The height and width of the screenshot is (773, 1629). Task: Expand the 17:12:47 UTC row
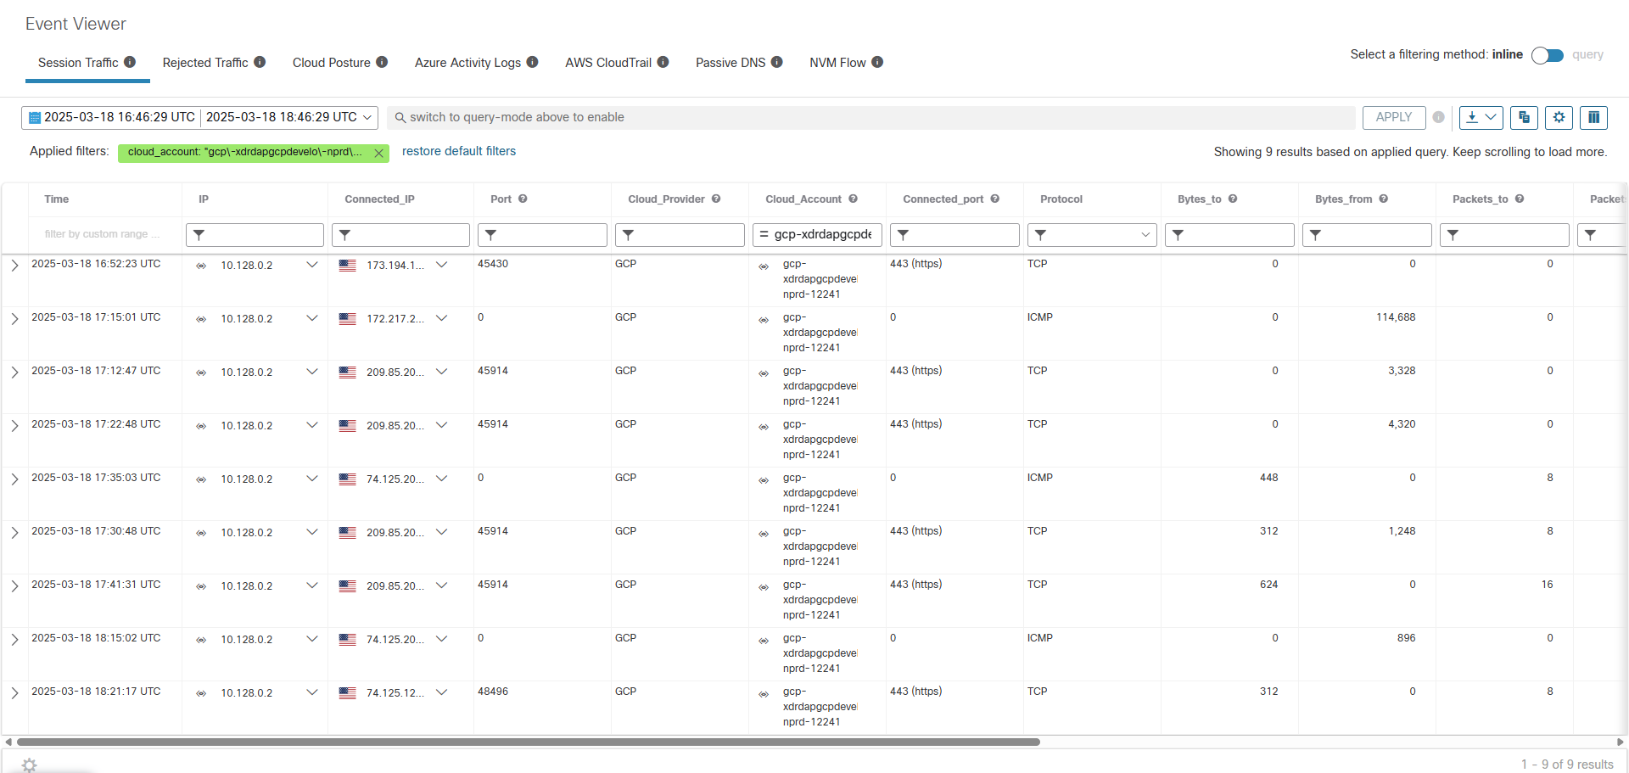click(x=14, y=372)
